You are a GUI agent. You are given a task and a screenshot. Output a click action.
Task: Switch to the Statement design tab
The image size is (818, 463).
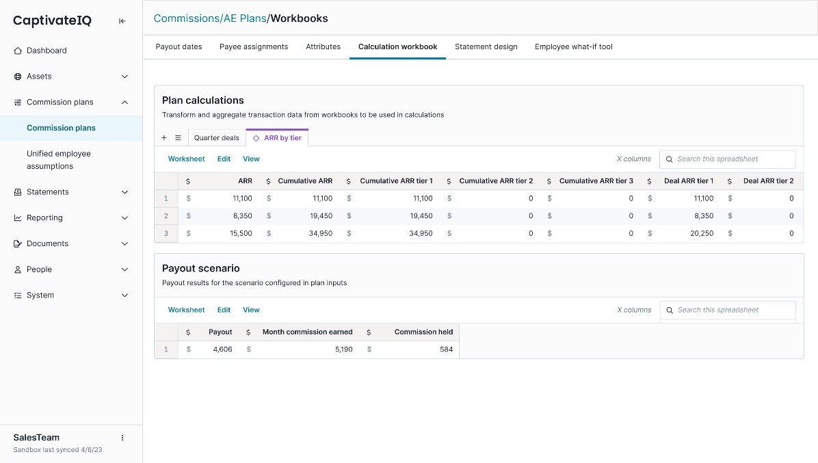(486, 47)
